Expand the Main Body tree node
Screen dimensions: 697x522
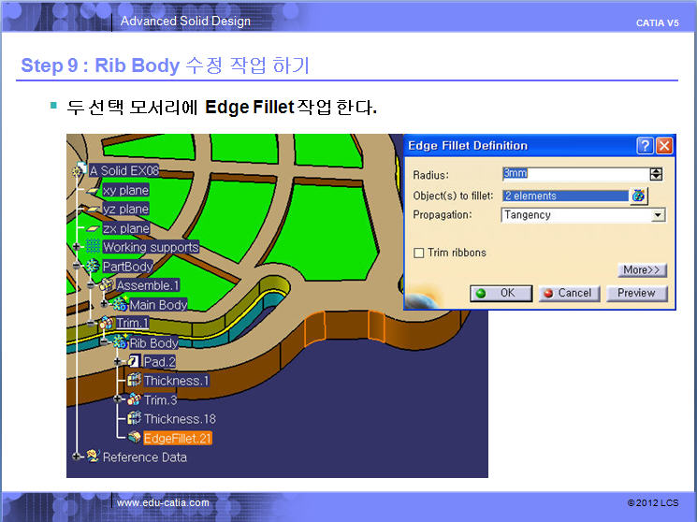point(104,304)
